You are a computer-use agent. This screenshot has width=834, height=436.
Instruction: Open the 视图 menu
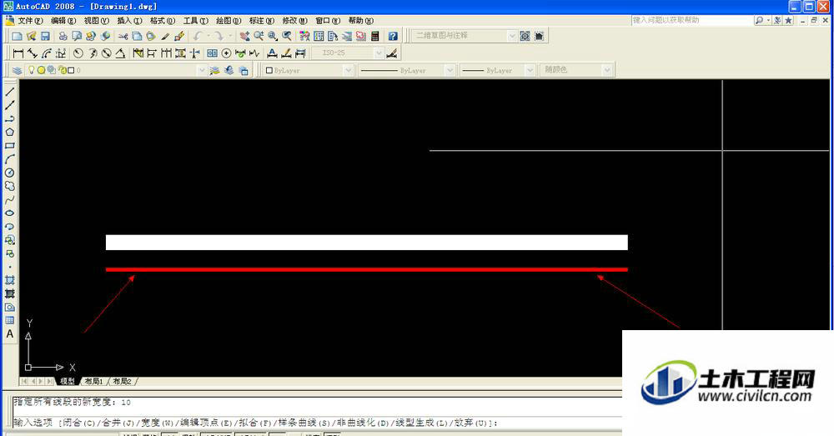(x=96, y=20)
